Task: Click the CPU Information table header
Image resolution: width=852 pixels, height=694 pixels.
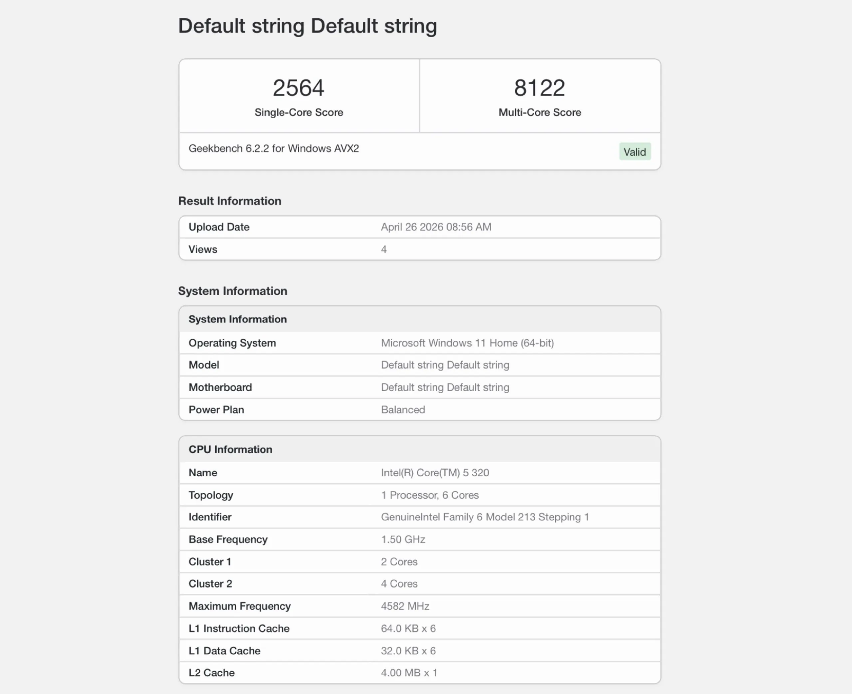Action: pyautogui.click(x=231, y=450)
